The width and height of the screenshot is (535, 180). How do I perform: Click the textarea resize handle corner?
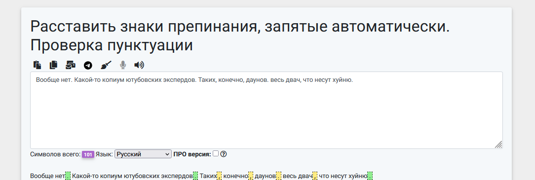click(x=498, y=144)
